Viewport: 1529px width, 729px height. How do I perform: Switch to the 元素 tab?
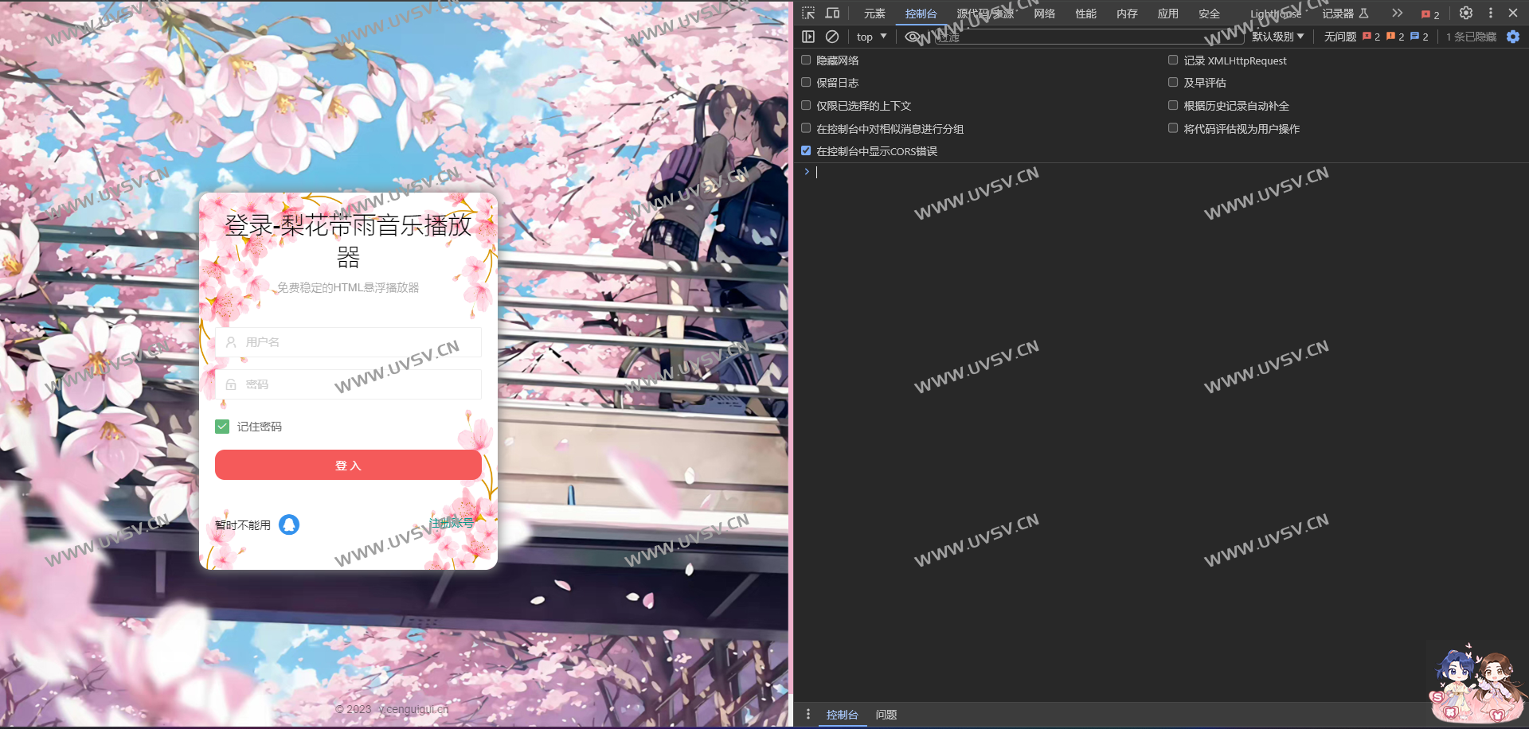[x=874, y=14]
